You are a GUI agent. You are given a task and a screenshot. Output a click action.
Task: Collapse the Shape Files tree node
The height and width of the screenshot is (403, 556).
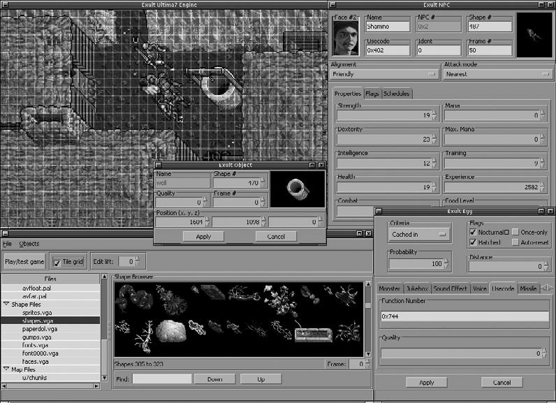(x=6, y=305)
